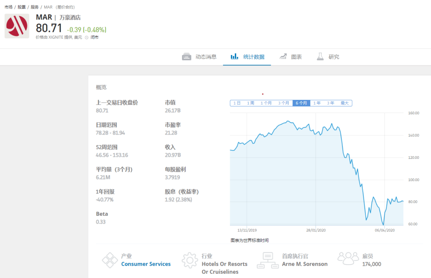Click the 平均量 value 6.21M
Viewport: 431px width, 278px height.
coord(103,177)
